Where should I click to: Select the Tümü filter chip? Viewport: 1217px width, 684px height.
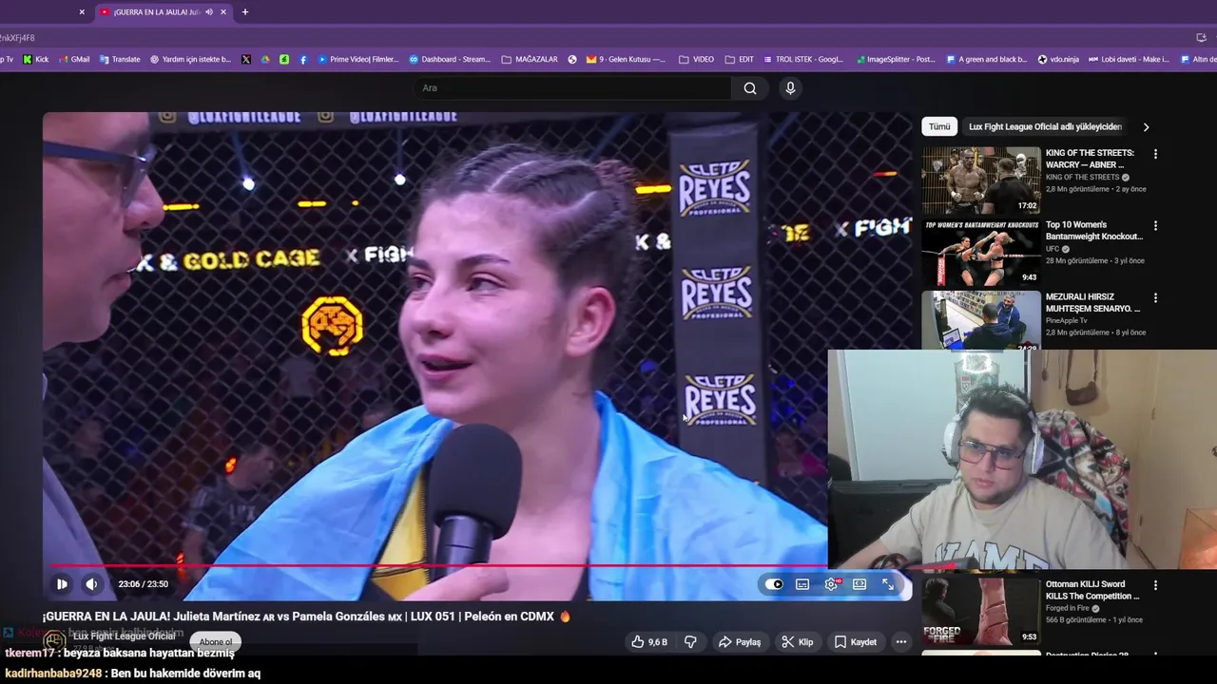(939, 126)
